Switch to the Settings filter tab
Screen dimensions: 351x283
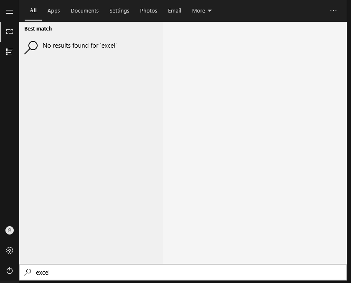coord(120,10)
